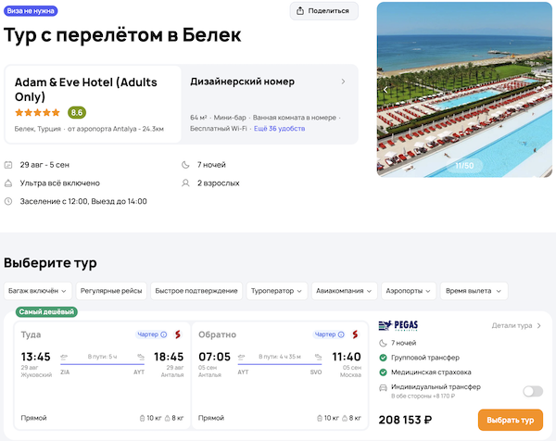Click the return flight airline logo
The height and width of the screenshot is (441, 556).
pyautogui.click(x=356, y=334)
